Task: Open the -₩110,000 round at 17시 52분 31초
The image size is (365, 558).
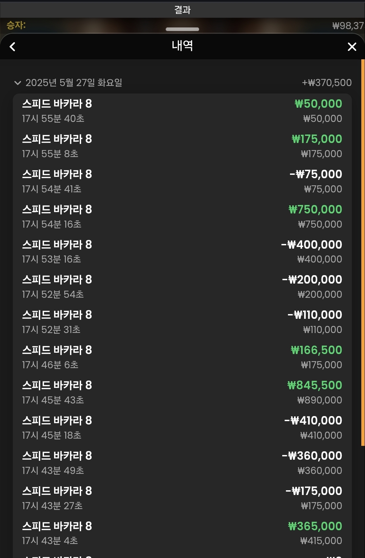Action: pyautogui.click(x=182, y=322)
